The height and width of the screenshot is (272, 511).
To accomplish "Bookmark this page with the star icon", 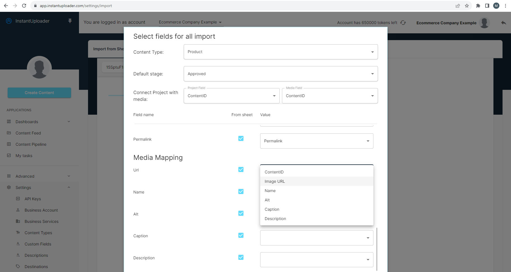I will click(x=467, y=6).
